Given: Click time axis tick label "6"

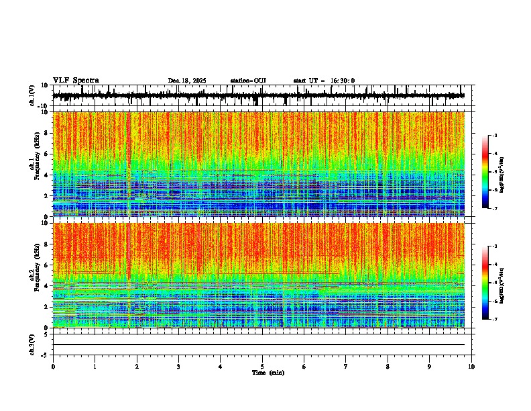Looking at the screenshot, I should 304,367.
